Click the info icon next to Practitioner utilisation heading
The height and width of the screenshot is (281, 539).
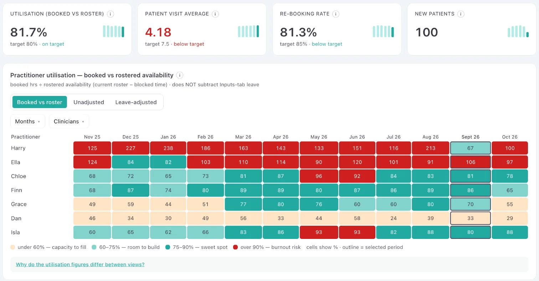[x=180, y=75]
